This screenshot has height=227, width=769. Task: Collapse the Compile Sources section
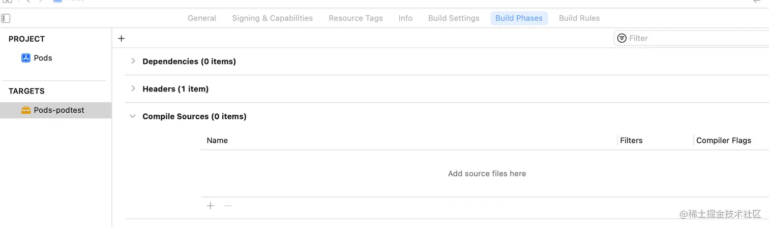pyautogui.click(x=133, y=116)
